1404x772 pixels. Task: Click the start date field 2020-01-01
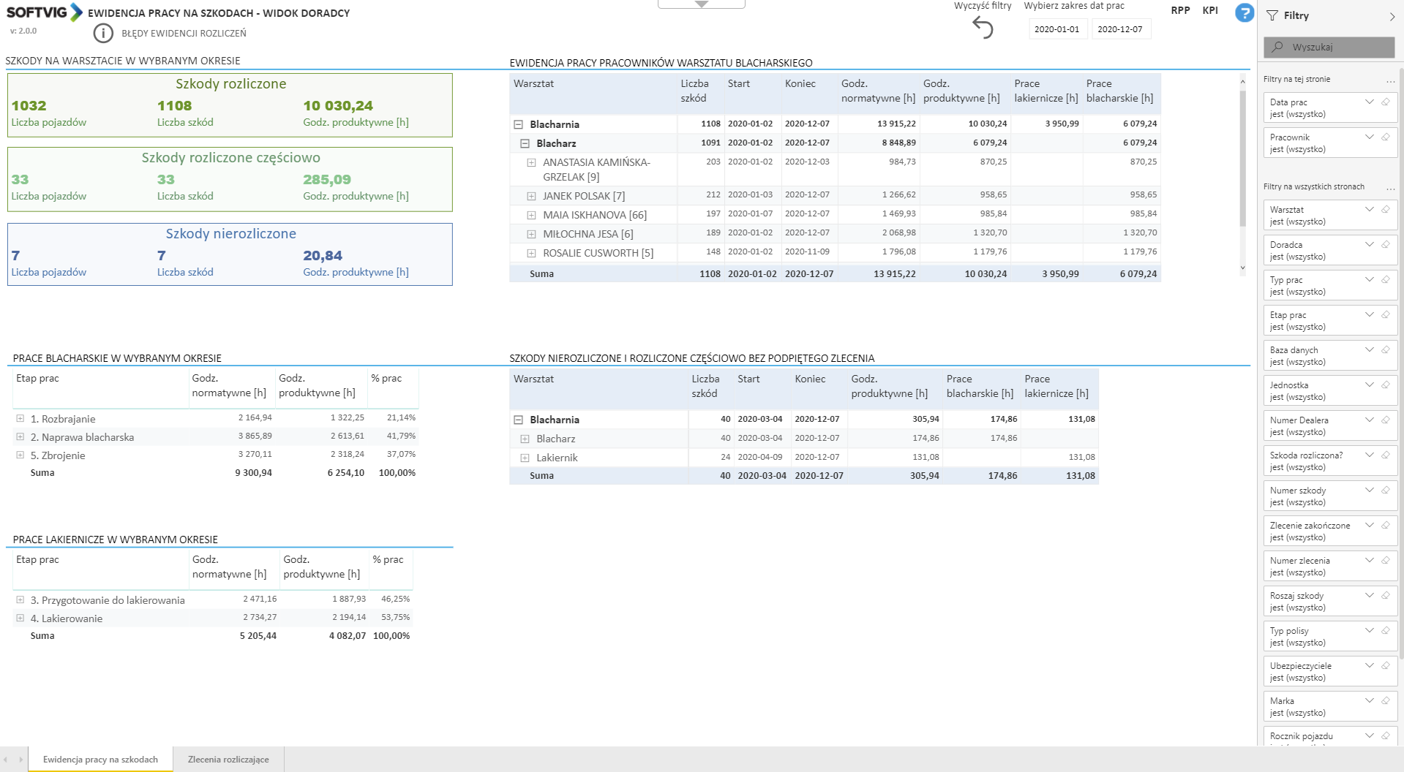tap(1056, 29)
